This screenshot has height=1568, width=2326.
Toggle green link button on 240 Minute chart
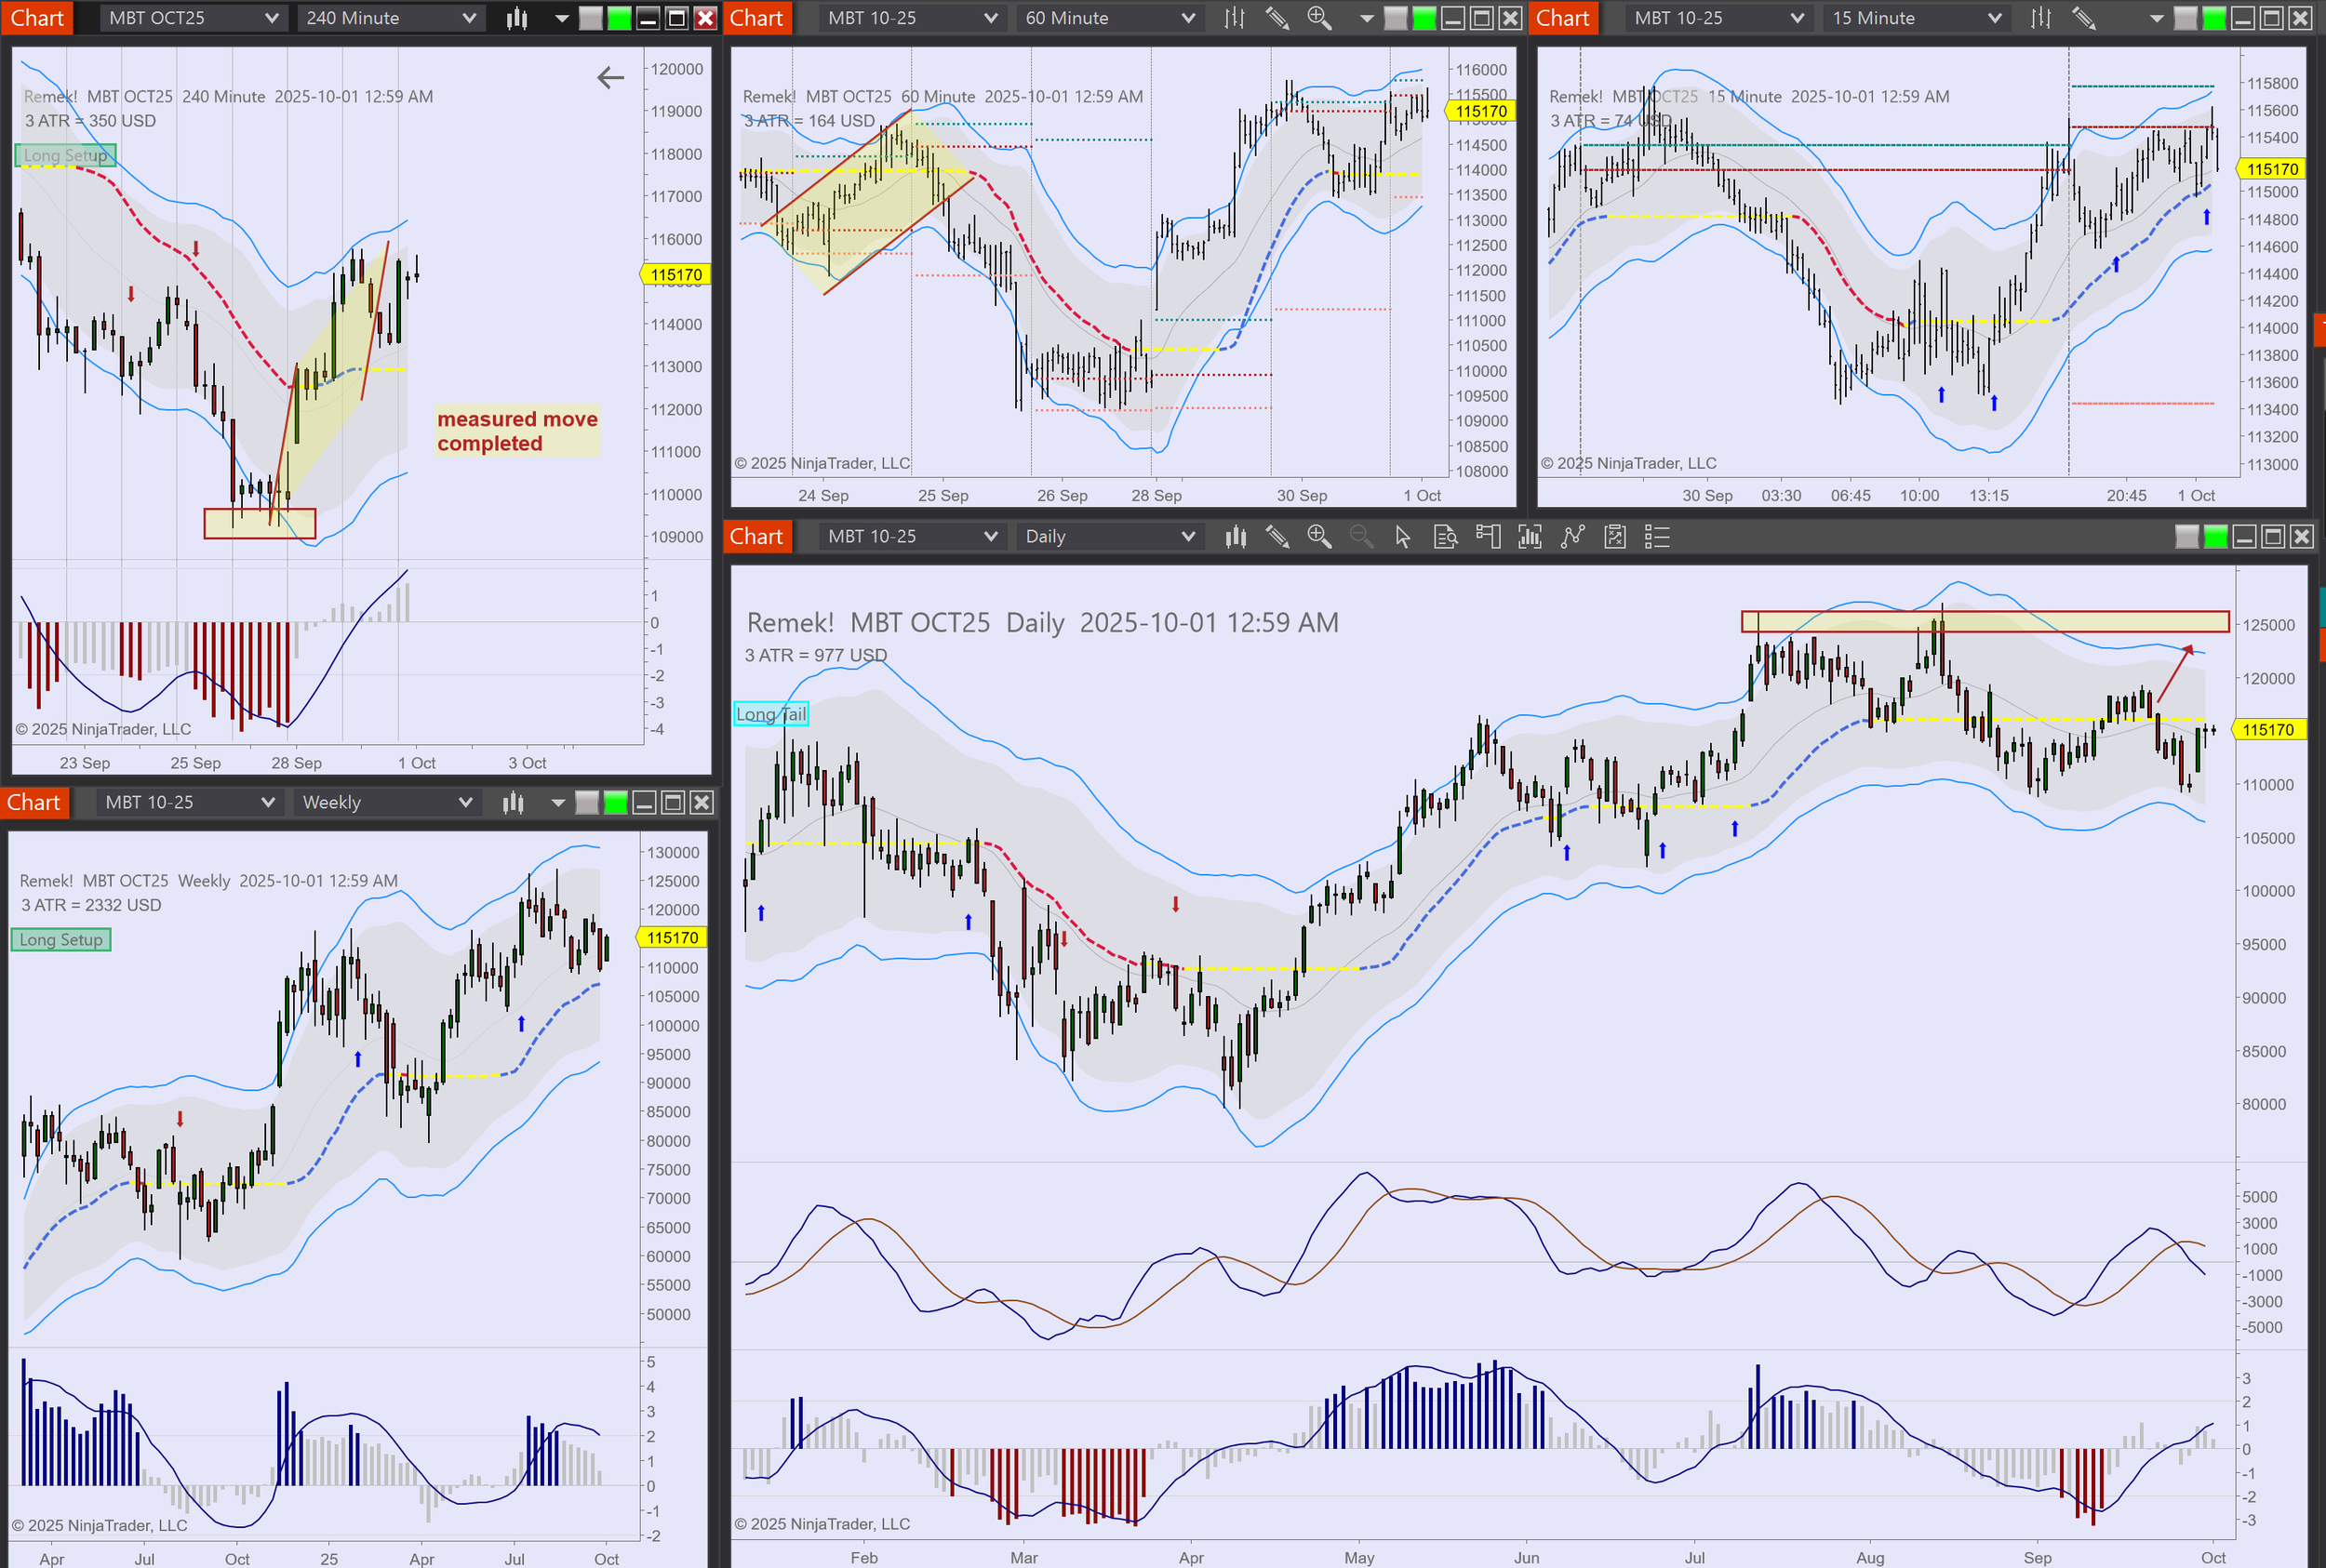pyautogui.click(x=620, y=18)
